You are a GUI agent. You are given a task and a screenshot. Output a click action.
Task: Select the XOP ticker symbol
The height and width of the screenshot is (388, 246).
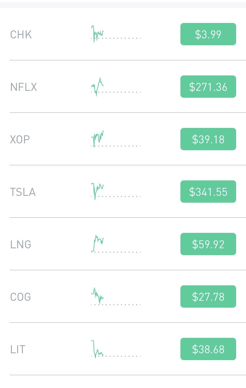(x=20, y=140)
